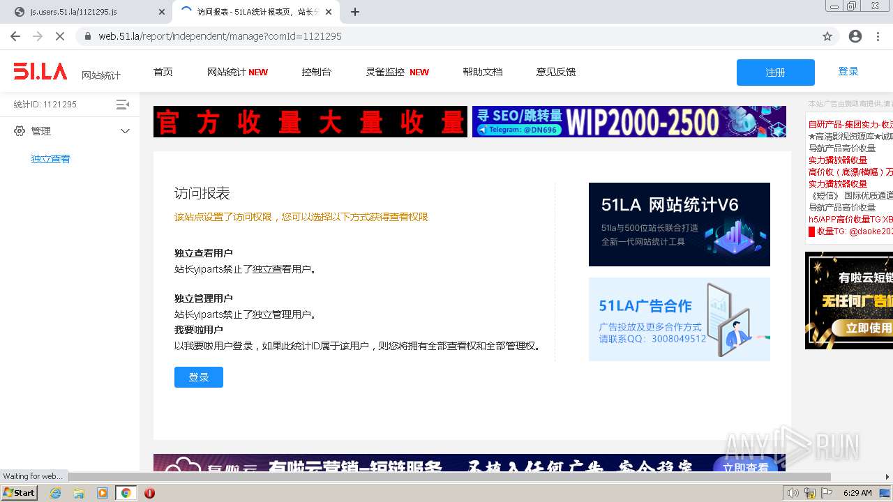
Task: Click the network monitor tray icon
Action: click(885, 493)
